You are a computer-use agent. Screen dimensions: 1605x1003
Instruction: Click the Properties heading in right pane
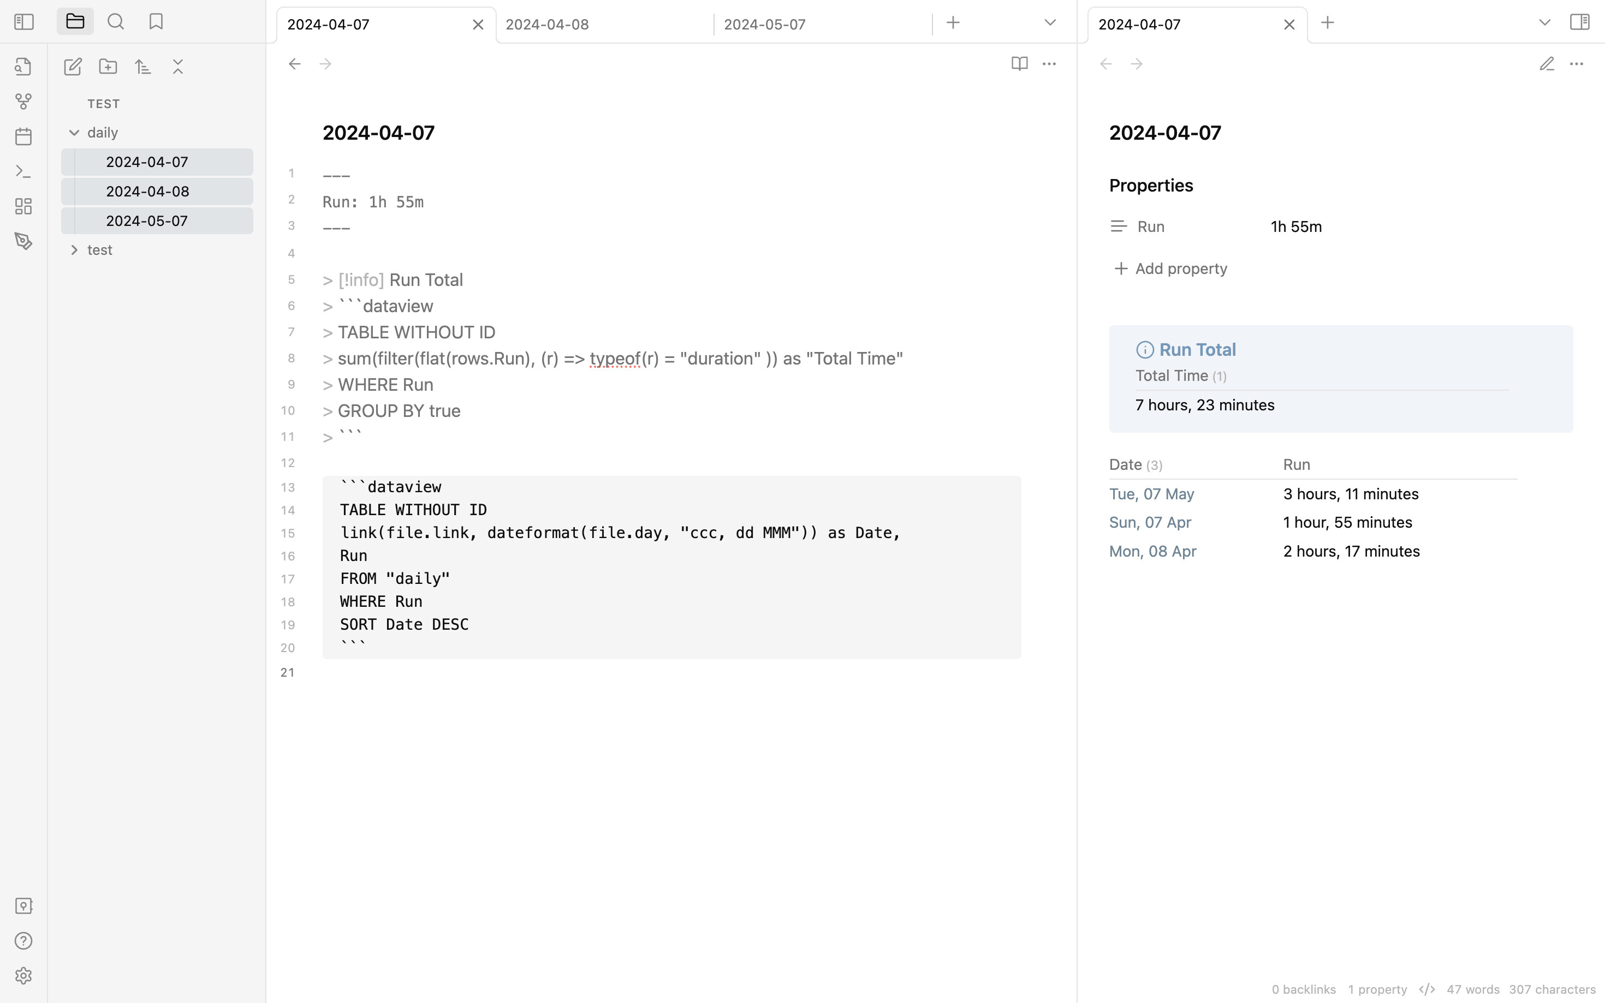tap(1151, 186)
